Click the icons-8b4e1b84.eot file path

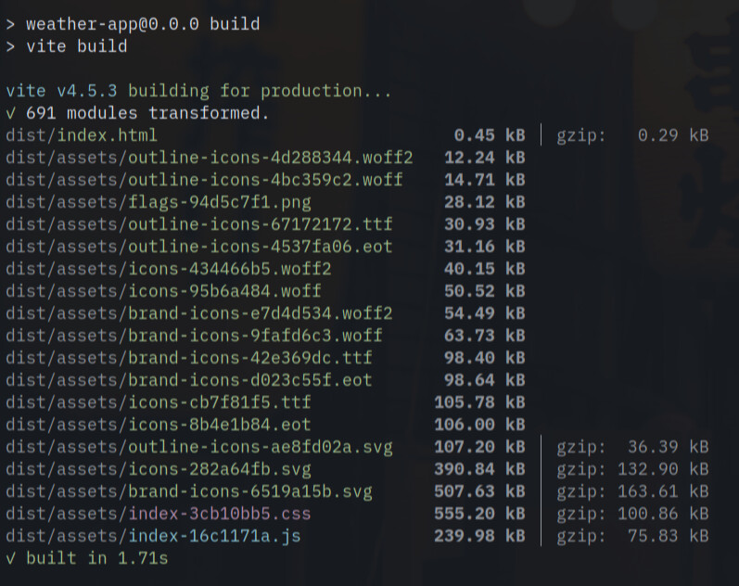tap(159, 426)
